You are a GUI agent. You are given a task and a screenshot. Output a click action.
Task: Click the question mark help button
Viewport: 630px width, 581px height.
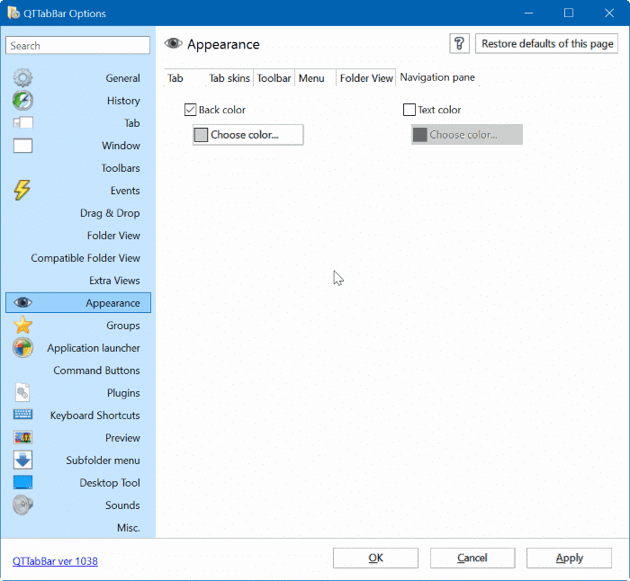point(459,43)
